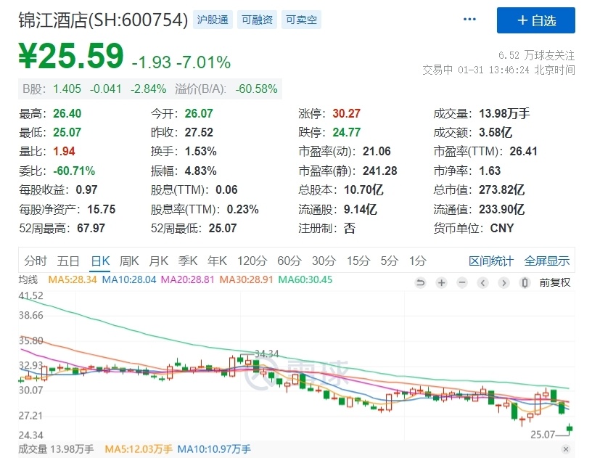Image resolution: width=592 pixels, height=458 pixels.
Task: Click the 沪股通 tag
Action: coord(213,20)
